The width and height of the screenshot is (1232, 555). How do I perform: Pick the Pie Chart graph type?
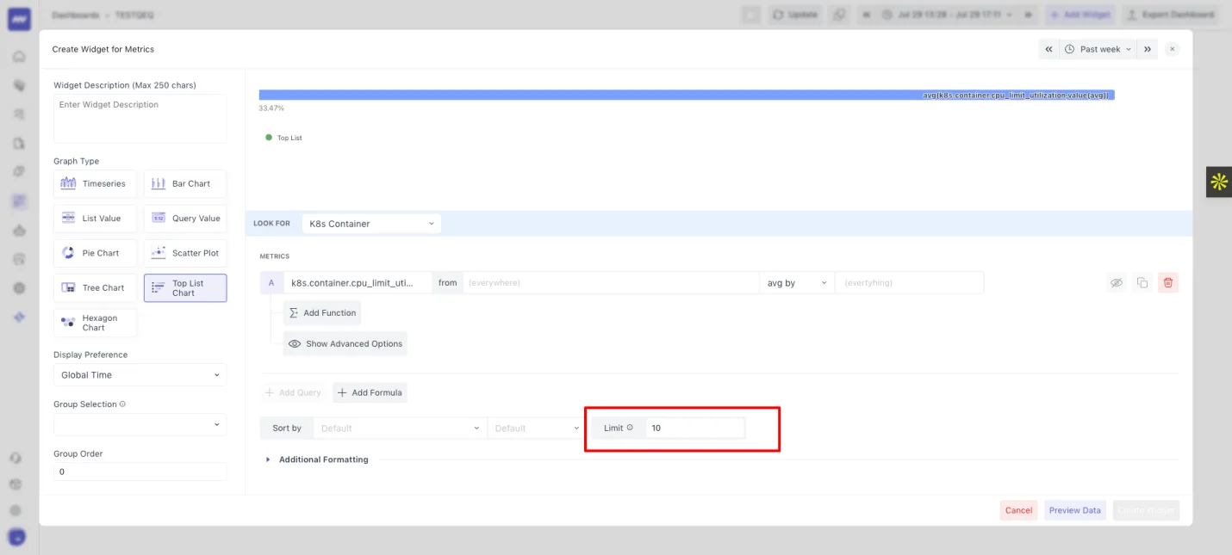[95, 253]
